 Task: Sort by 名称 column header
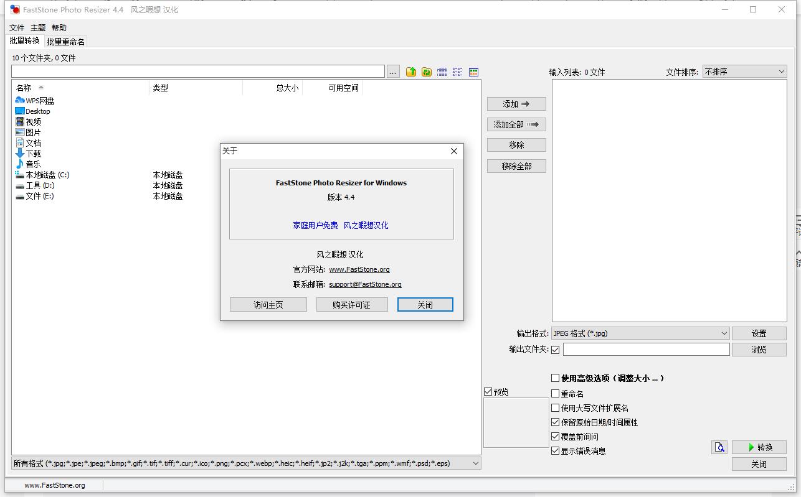coord(80,88)
